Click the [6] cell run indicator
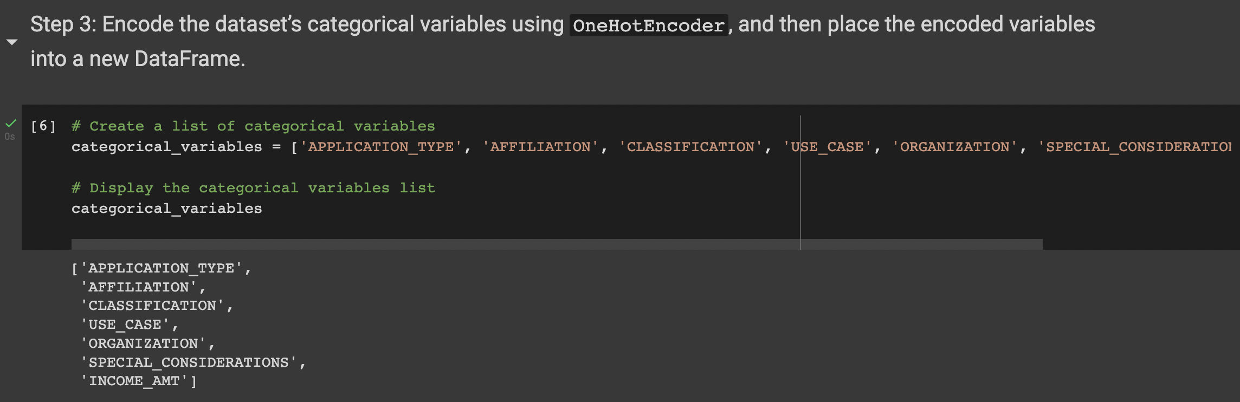Image resolution: width=1240 pixels, height=402 pixels. 43,126
